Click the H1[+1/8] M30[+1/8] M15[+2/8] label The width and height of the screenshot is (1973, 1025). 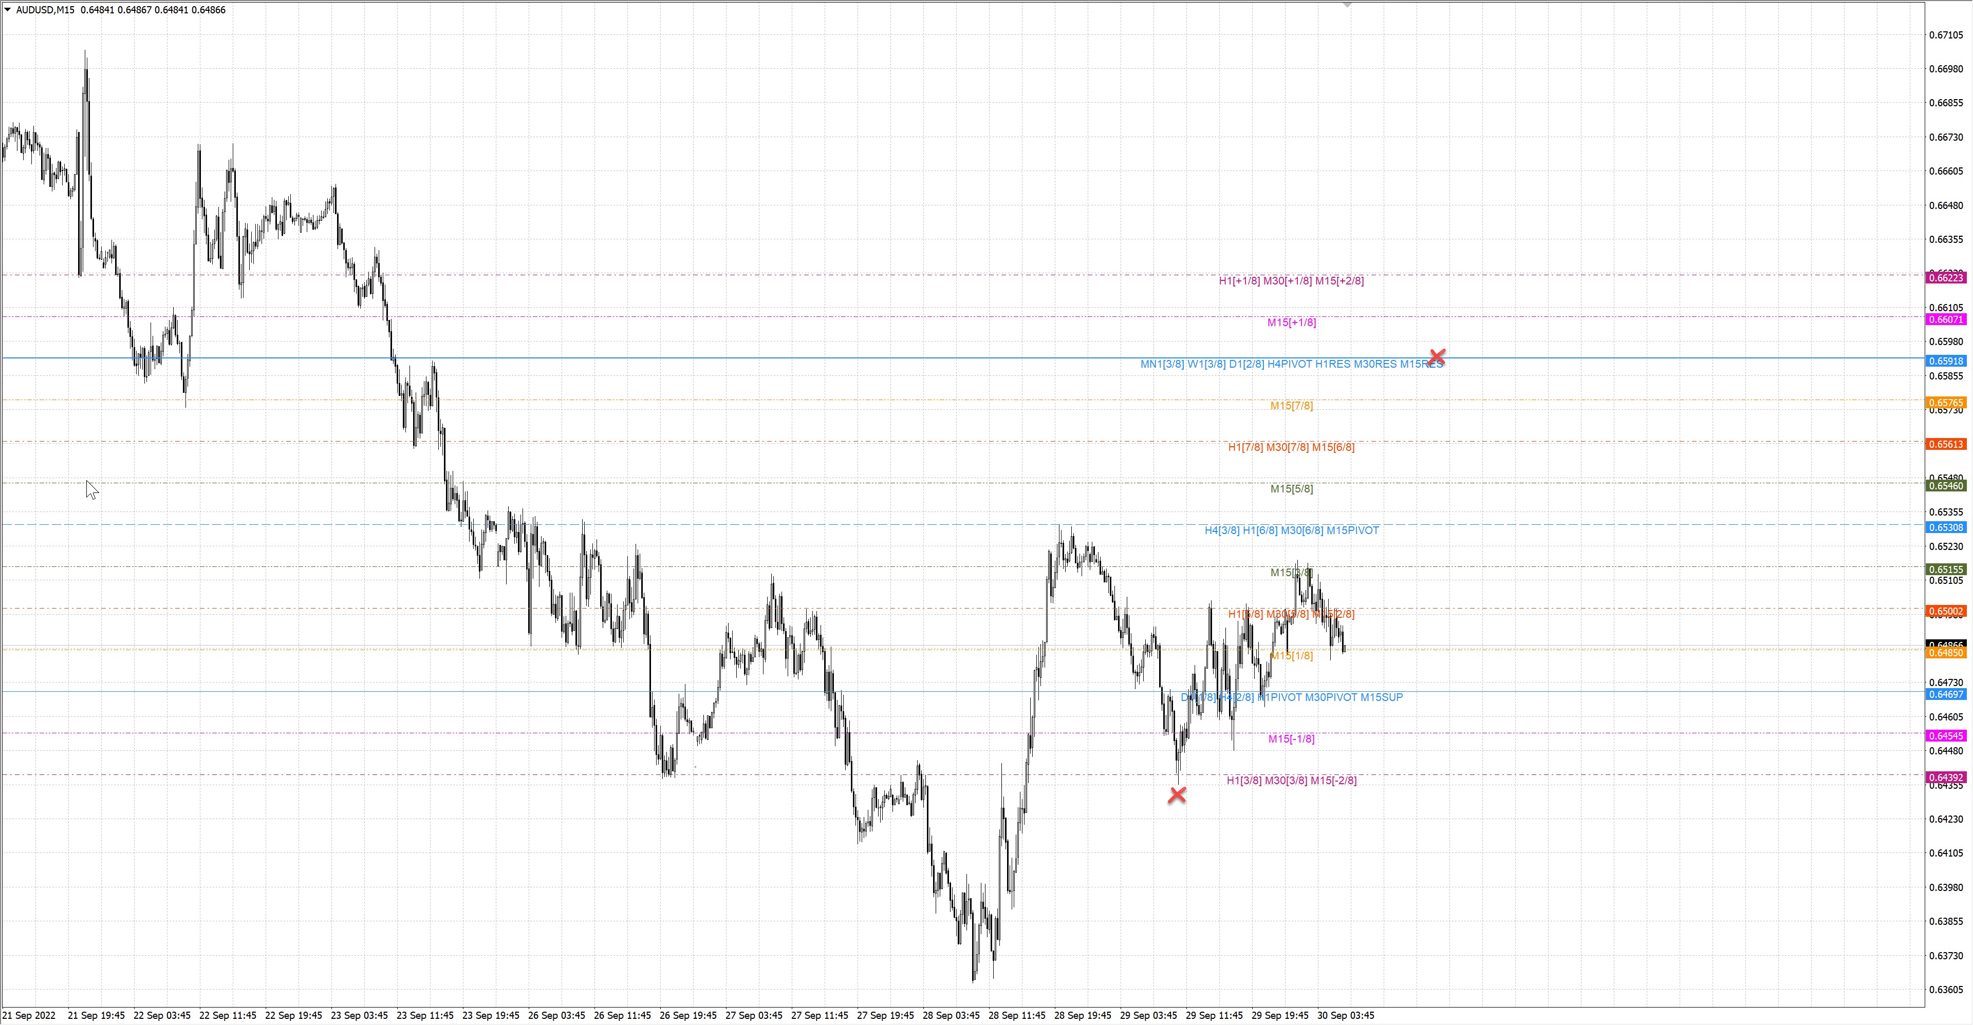(x=1291, y=281)
